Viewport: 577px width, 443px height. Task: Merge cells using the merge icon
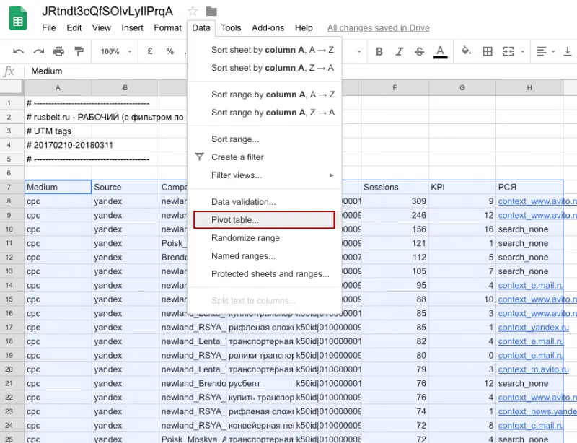[x=508, y=51]
